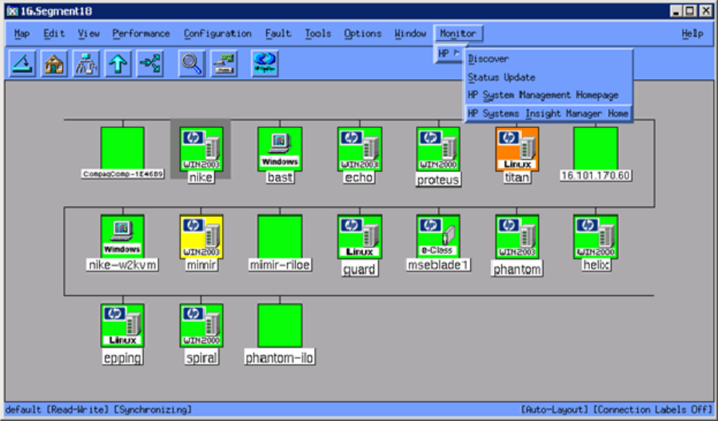
Task: Open the Help menu
Action: tap(692, 34)
